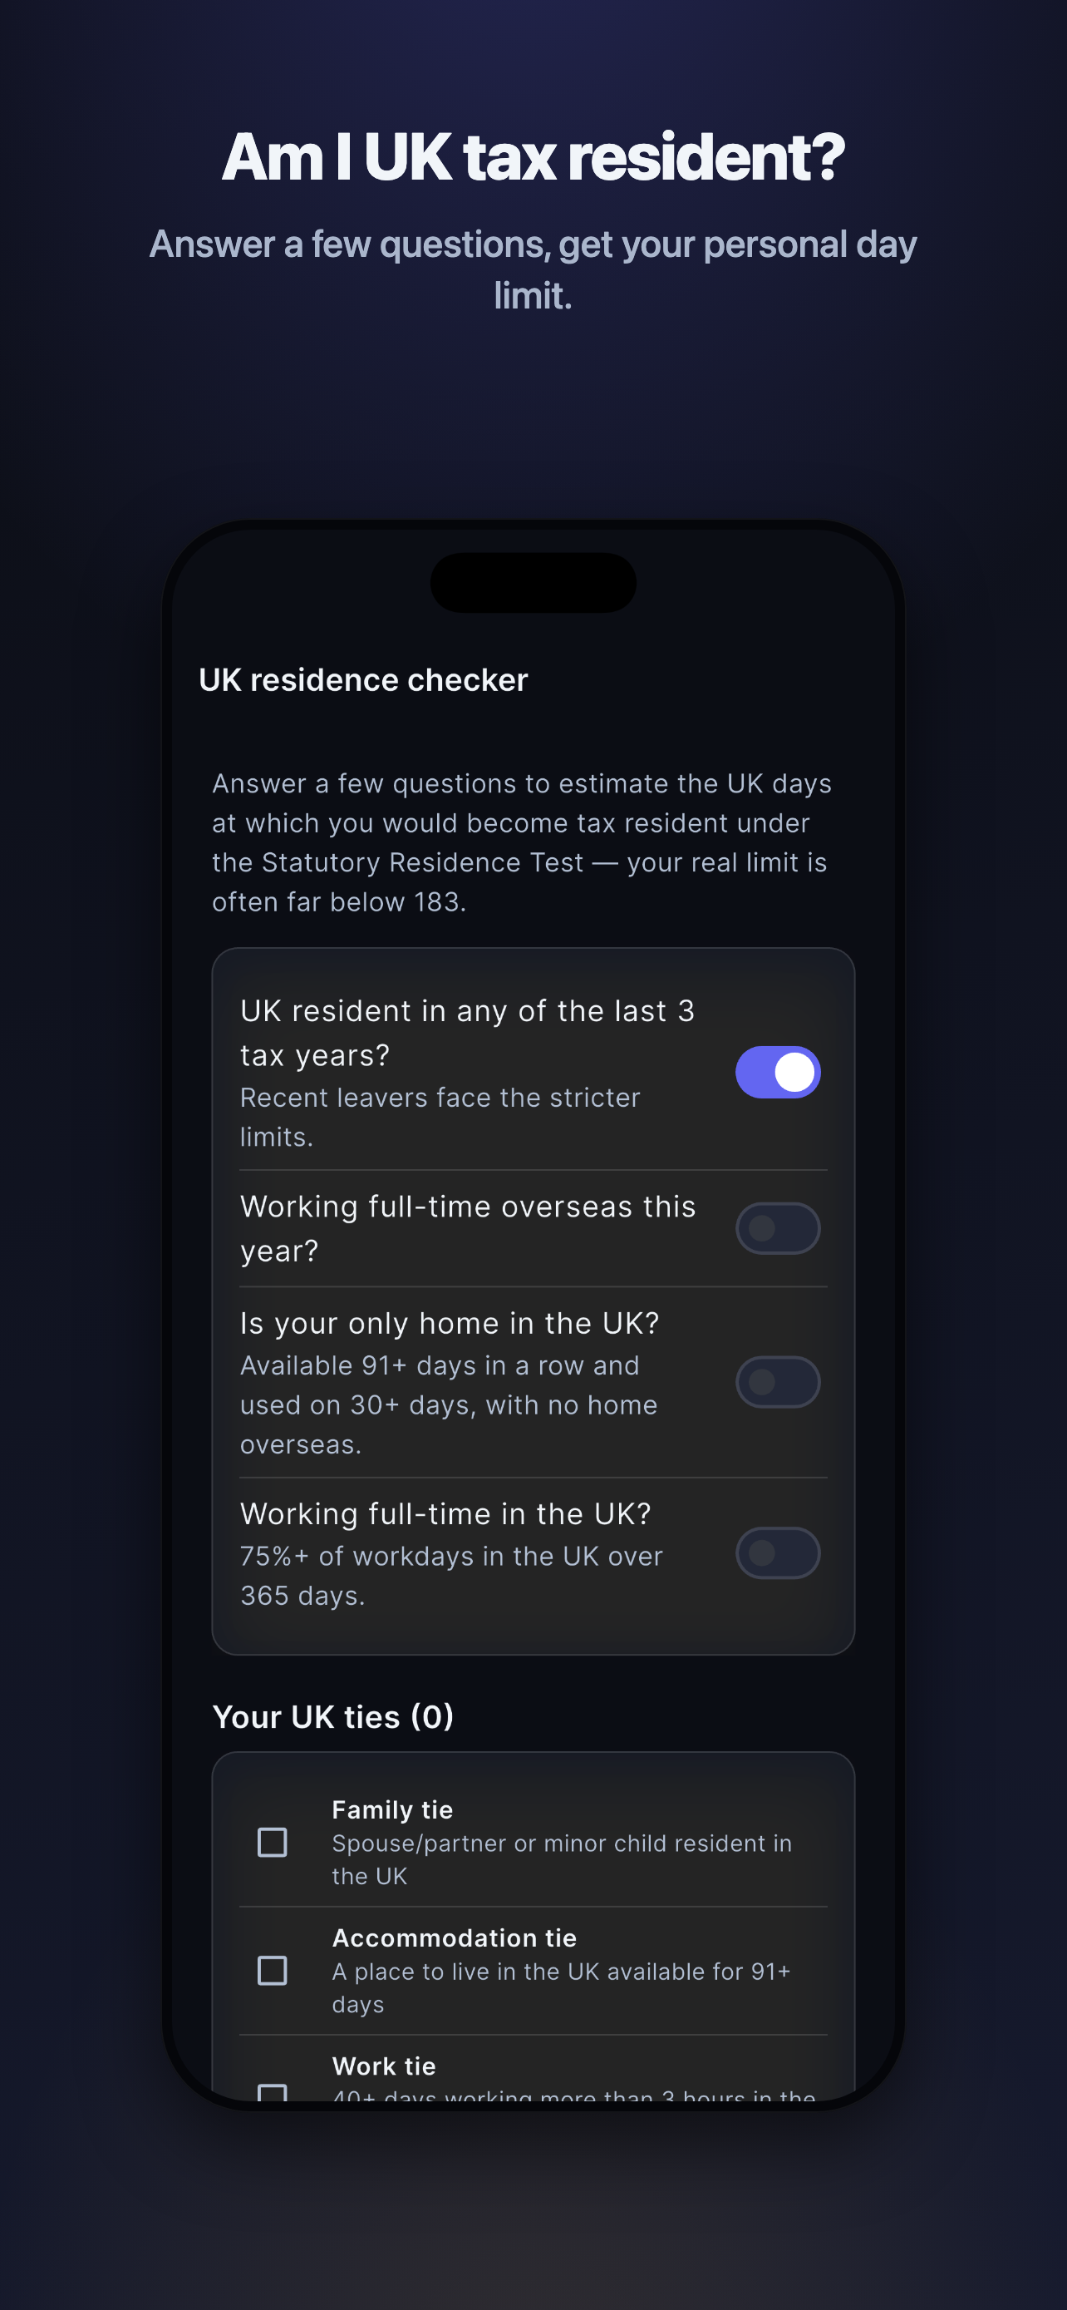Click the Working full-time in the UK question
Viewport: 1067px width, 2310px height.
coord(445,1513)
